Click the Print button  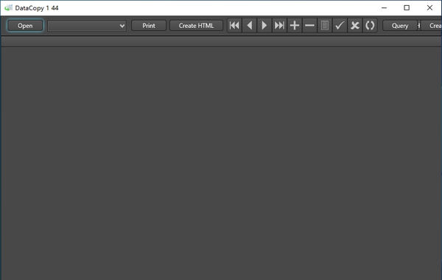pos(149,26)
